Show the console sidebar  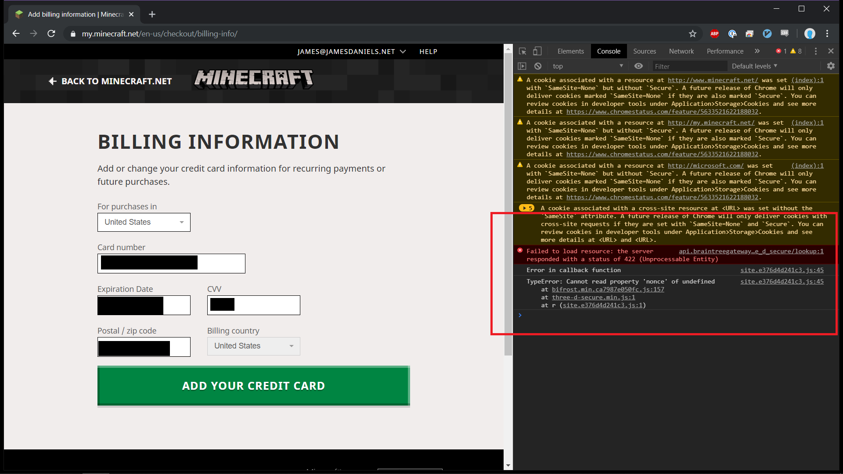(x=522, y=66)
